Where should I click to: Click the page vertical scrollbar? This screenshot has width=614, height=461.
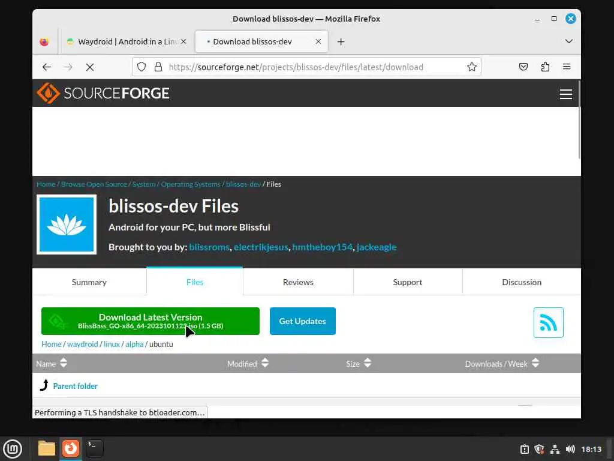pos(579,119)
